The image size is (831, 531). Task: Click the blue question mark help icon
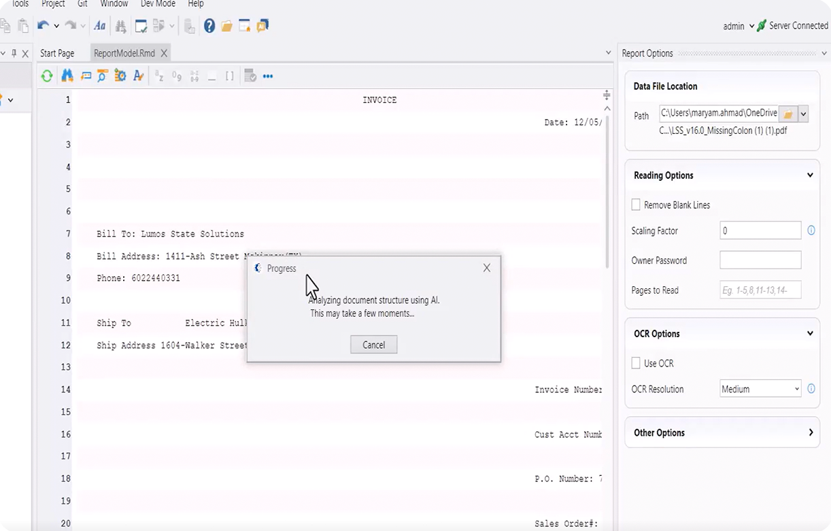point(209,26)
